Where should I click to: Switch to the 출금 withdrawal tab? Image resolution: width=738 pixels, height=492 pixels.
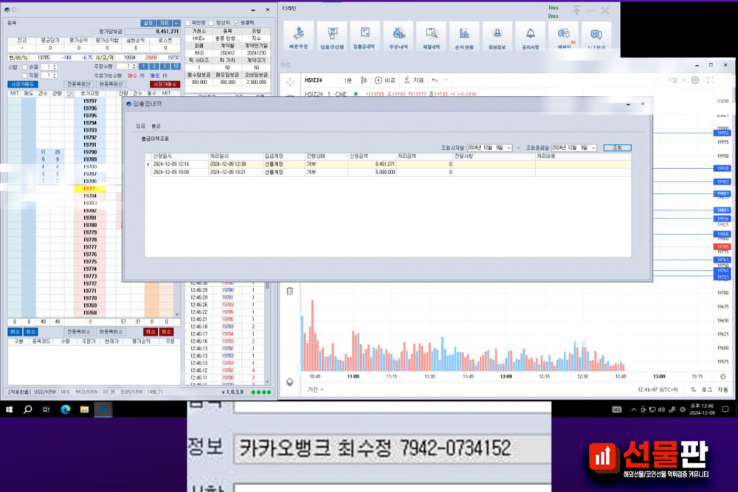pos(156,125)
